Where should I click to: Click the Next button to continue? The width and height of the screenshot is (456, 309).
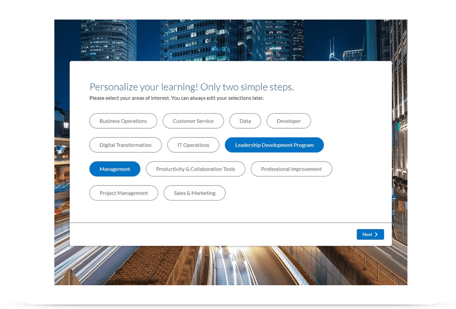pyautogui.click(x=369, y=235)
